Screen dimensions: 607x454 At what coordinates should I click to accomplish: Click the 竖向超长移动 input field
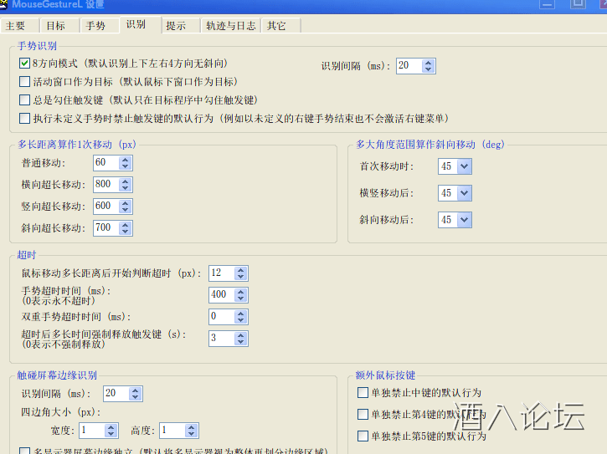(x=105, y=207)
